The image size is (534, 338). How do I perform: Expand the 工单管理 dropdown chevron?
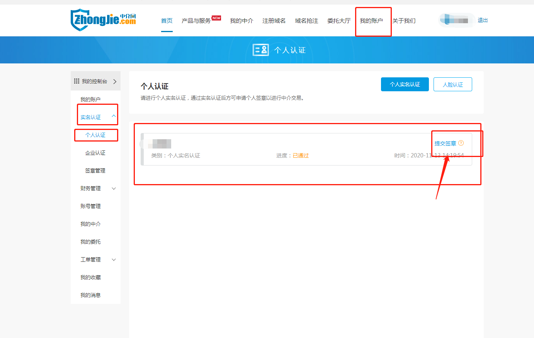point(114,260)
